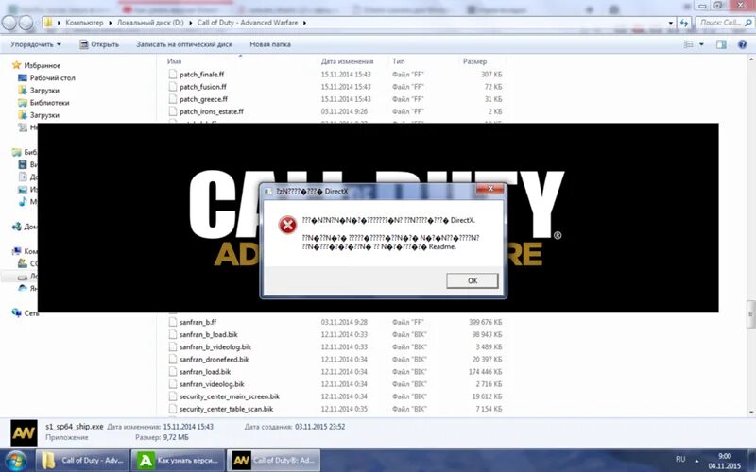Open the view options dropdown arrow

[x=701, y=44]
